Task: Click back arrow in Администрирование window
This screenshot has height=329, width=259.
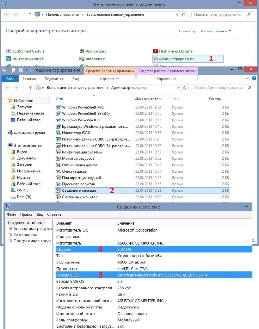Action: 8,88
